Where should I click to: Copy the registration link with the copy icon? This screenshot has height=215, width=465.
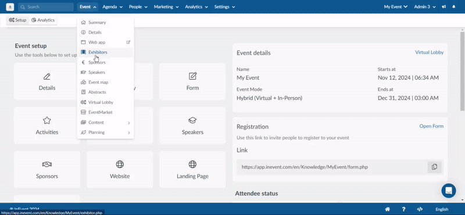tap(434, 167)
